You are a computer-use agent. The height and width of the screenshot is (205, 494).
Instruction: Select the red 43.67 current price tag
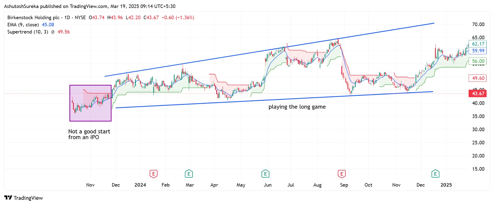(x=478, y=93)
